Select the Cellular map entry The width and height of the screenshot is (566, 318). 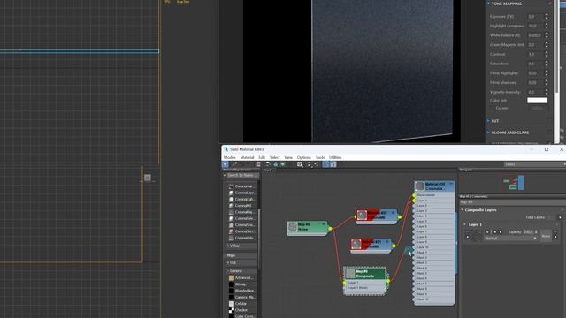(x=241, y=304)
